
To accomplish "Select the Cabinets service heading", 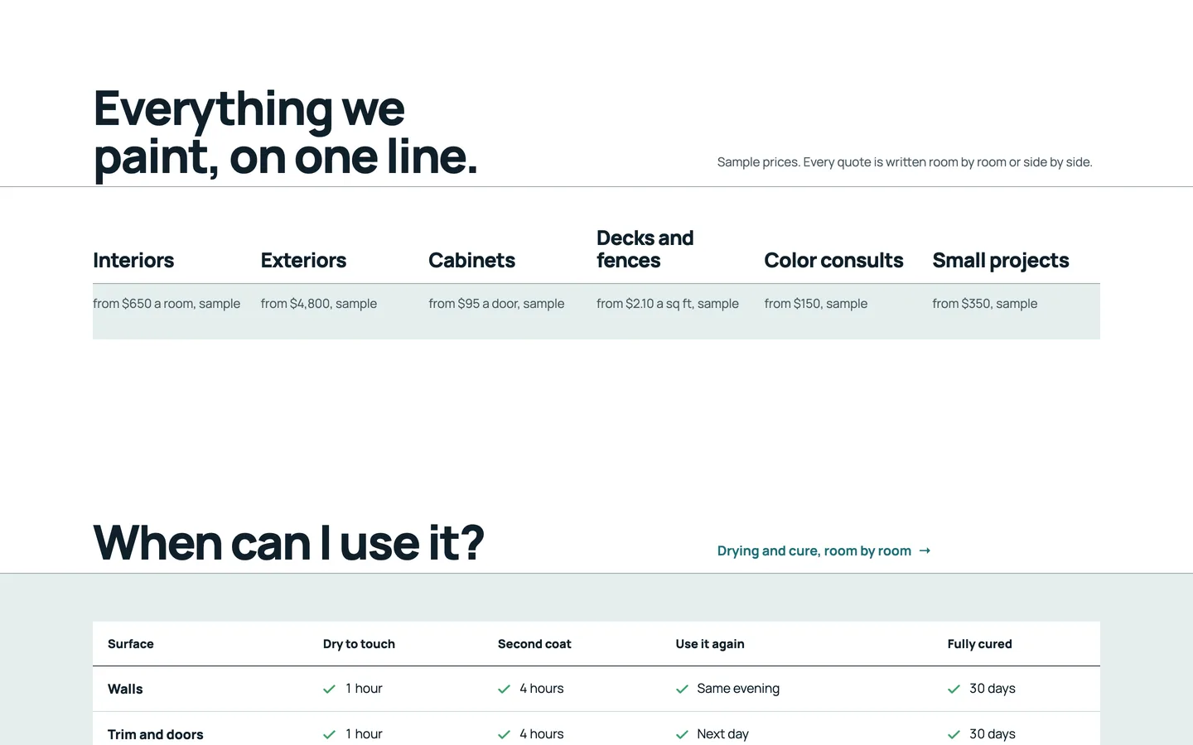I will [471, 260].
